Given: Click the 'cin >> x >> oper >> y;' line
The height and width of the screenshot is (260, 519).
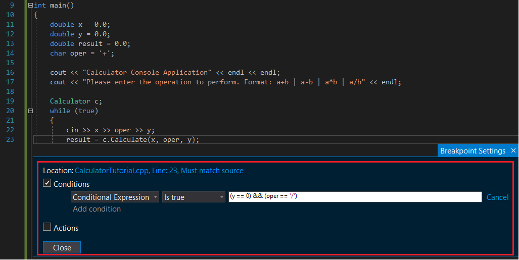Looking at the screenshot, I should (x=111, y=130).
